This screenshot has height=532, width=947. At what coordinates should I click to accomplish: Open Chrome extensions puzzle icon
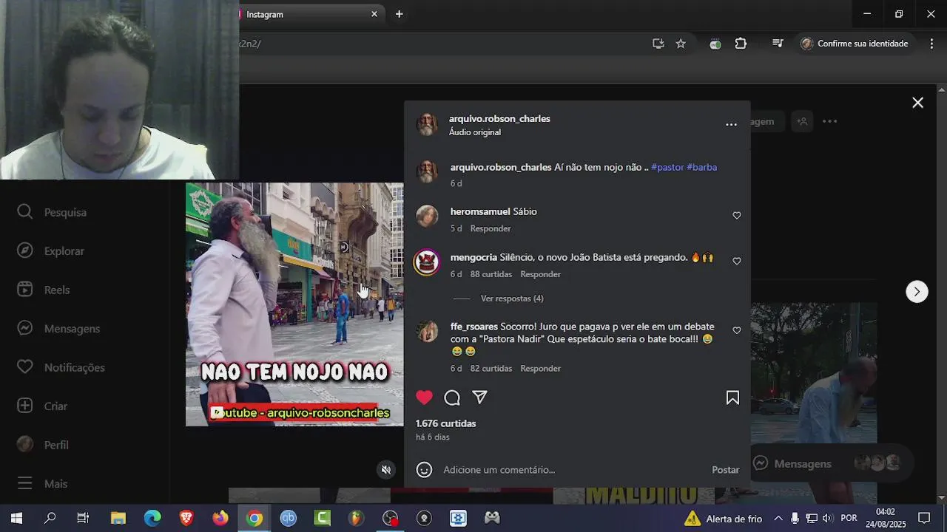(741, 44)
